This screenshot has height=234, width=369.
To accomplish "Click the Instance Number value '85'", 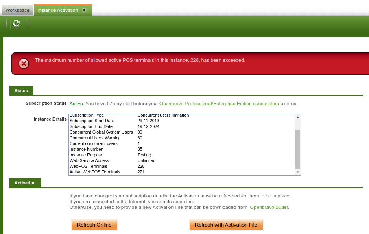I will [x=140, y=149].
